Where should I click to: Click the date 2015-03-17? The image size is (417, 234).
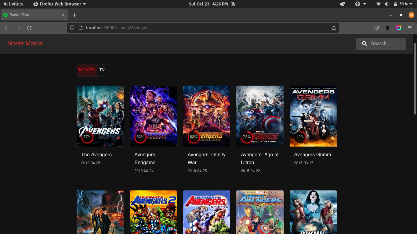[x=304, y=163]
